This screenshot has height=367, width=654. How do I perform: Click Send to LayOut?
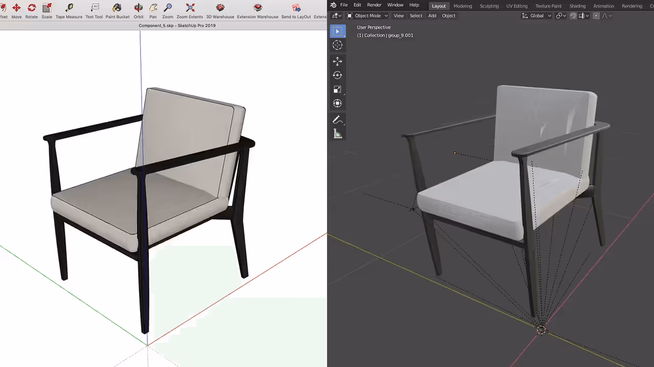coord(296,10)
